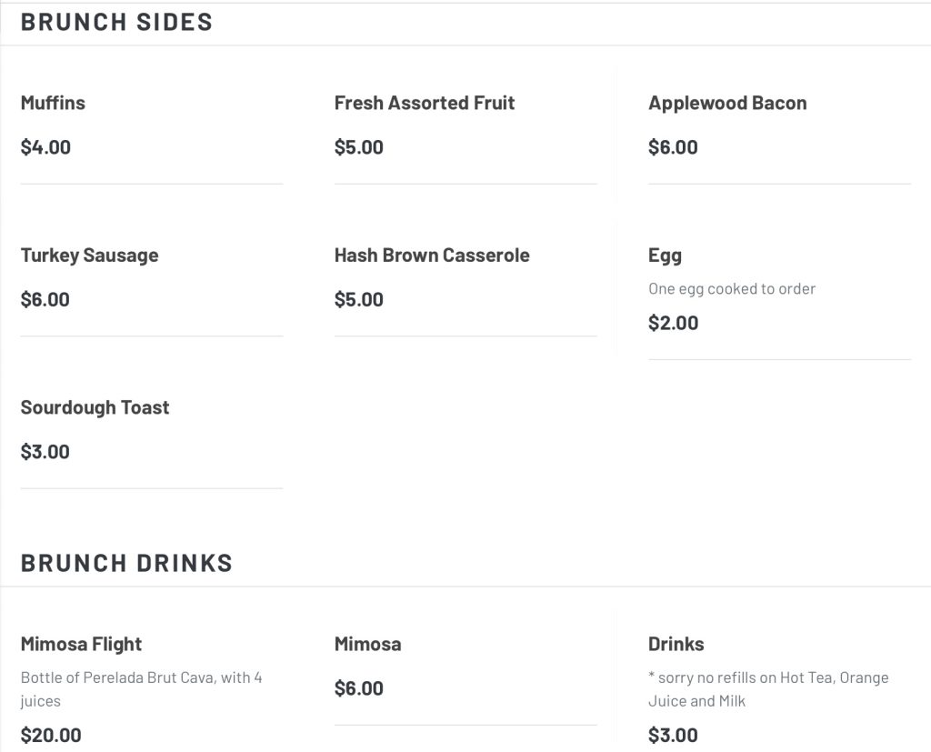This screenshot has width=931, height=752.
Task: Click the $6.00 Mimosa price
Action: (x=358, y=687)
